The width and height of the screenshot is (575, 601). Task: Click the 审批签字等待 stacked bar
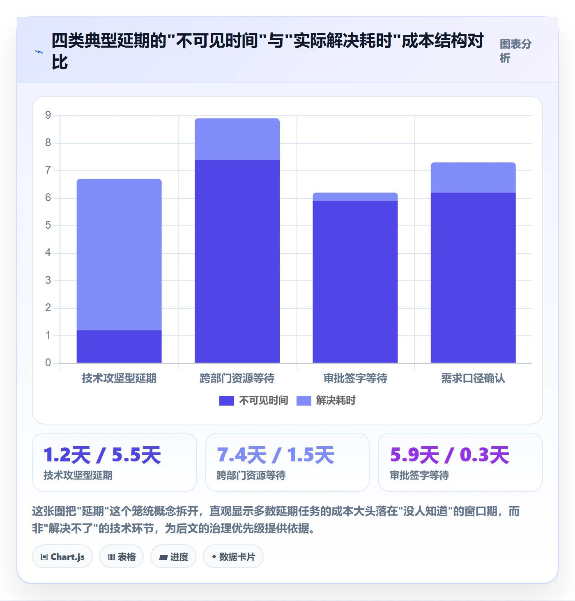[x=355, y=278]
